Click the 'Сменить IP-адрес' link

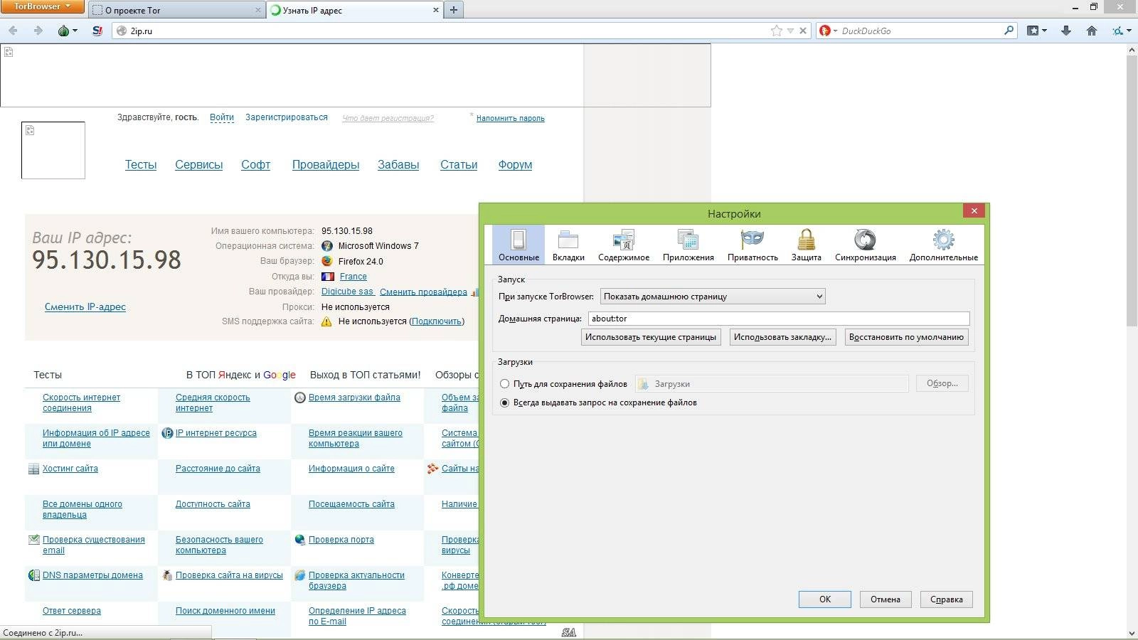(85, 306)
